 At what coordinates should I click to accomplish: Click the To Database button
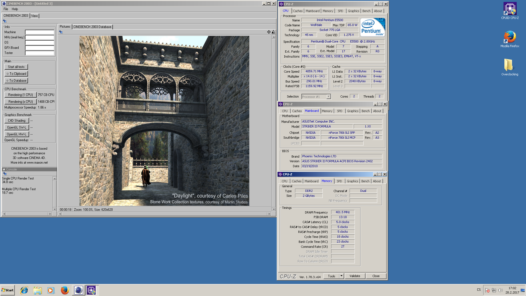tap(16, 81)
